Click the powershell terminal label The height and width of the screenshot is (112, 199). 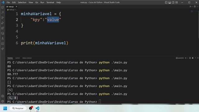(180, 58)
